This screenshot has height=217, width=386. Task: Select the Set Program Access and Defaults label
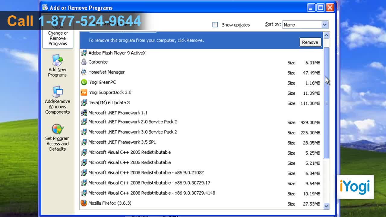tap(57, 144)
